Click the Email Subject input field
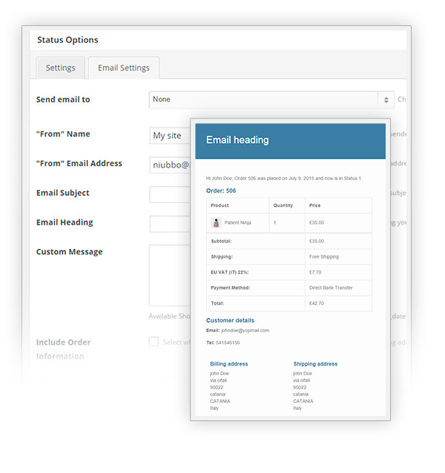 170,194
